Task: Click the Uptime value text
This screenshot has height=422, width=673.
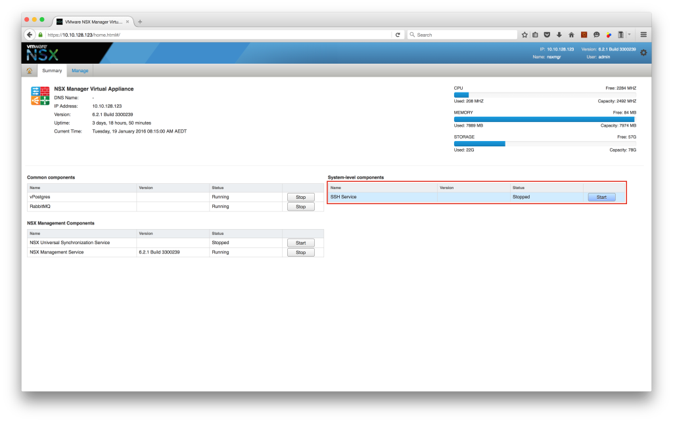Action: [122, 123]
